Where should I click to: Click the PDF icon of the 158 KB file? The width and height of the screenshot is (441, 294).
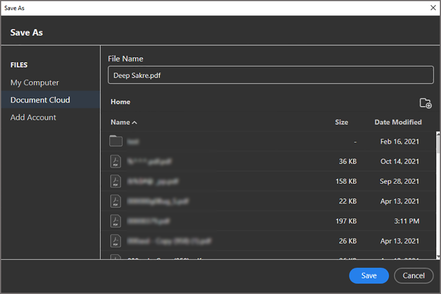click(116, 181)
